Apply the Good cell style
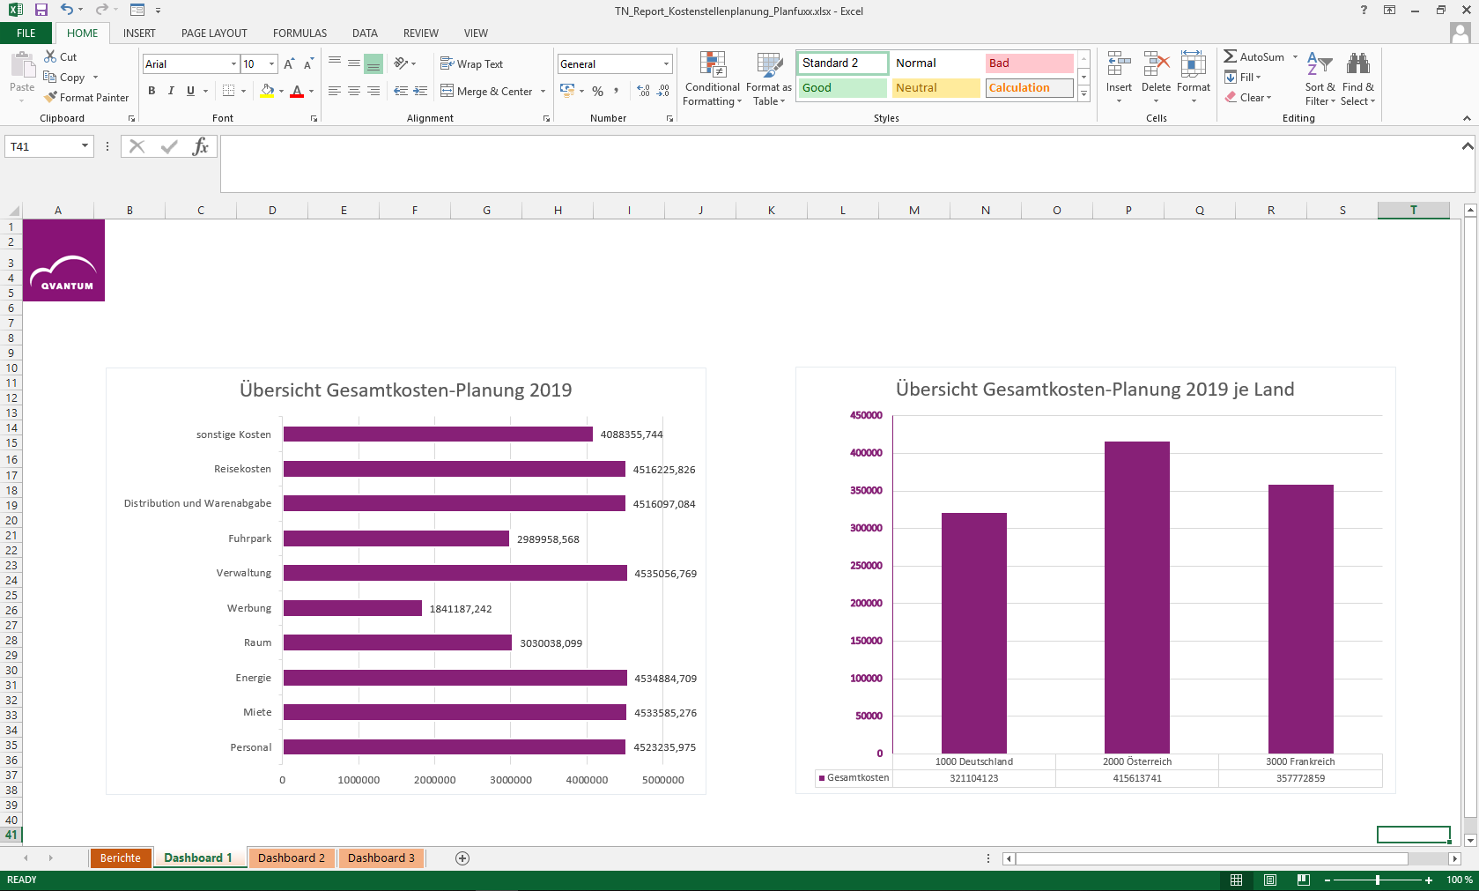 pyautogui.click(x=843, y=87)
